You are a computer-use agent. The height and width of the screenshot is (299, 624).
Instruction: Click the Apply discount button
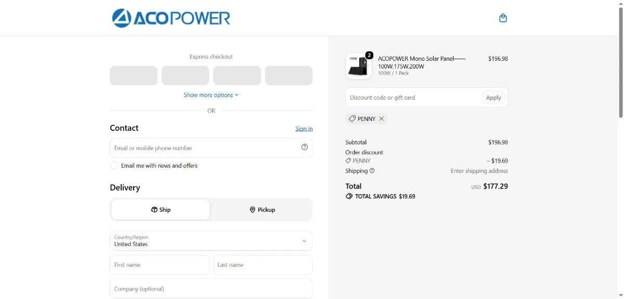(x=493, y=98)
